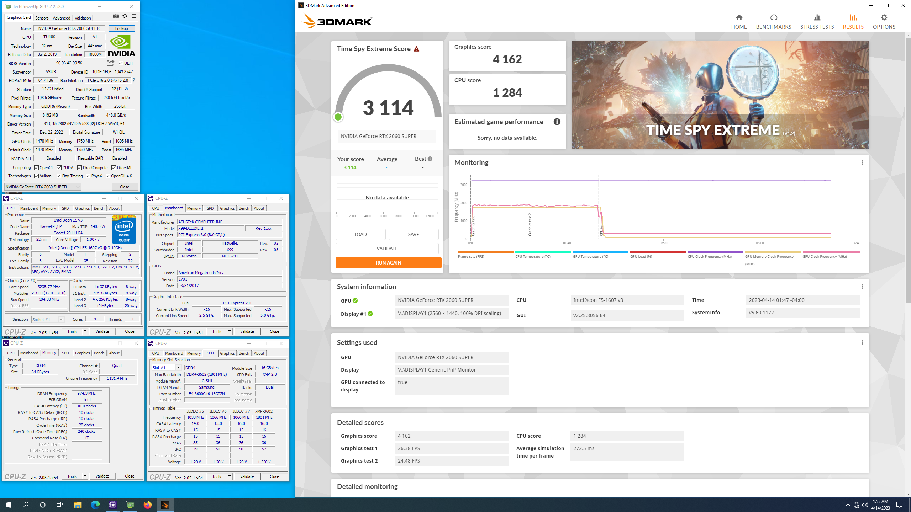This screenshot has width=911, height=512.
Task: Go to 3DMark HOME
Action: coord(739,21)
